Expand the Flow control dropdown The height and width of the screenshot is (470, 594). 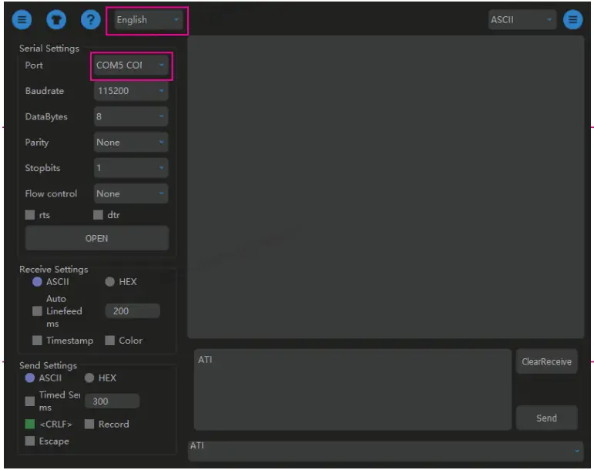tap(131, 193)
